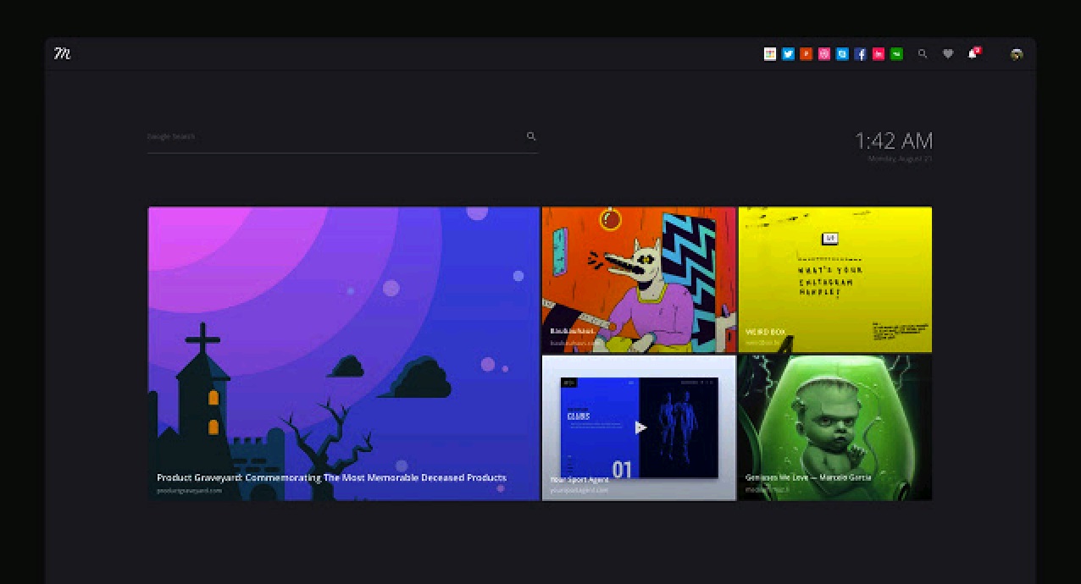Open the Product Graveyard featured article
The height and width of the screenshot is (584, 1081).
point(343,354)
